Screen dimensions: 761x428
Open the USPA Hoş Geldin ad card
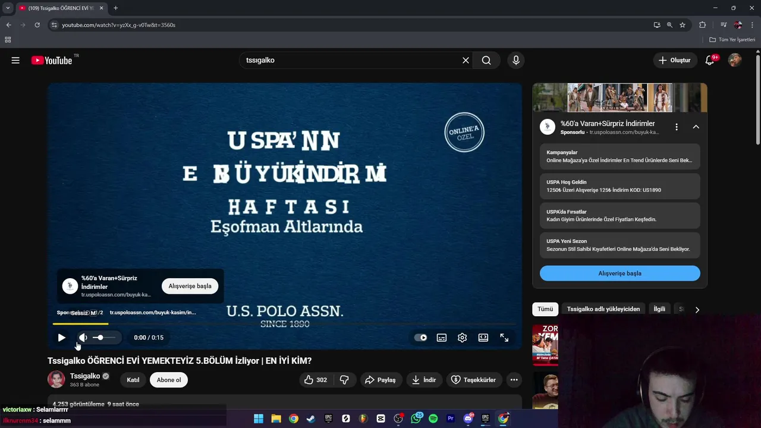coord(620,186)
